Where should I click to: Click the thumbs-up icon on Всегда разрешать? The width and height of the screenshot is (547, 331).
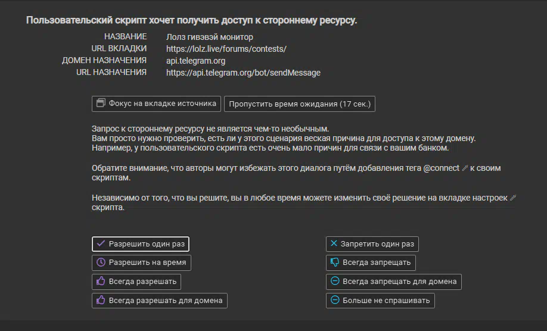pyautogui.click(x=101, y=282)
